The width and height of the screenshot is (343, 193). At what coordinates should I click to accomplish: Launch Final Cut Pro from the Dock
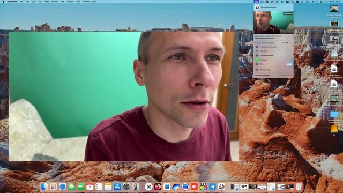(x=203, y=187)
